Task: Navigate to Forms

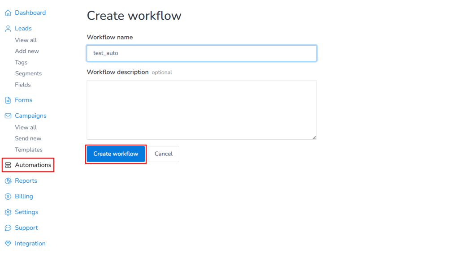Action: (x=24, y=100)
